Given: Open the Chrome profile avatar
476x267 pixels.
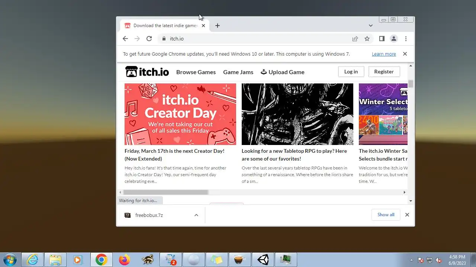Looking at the screenshot, I should tap(394, 39).
